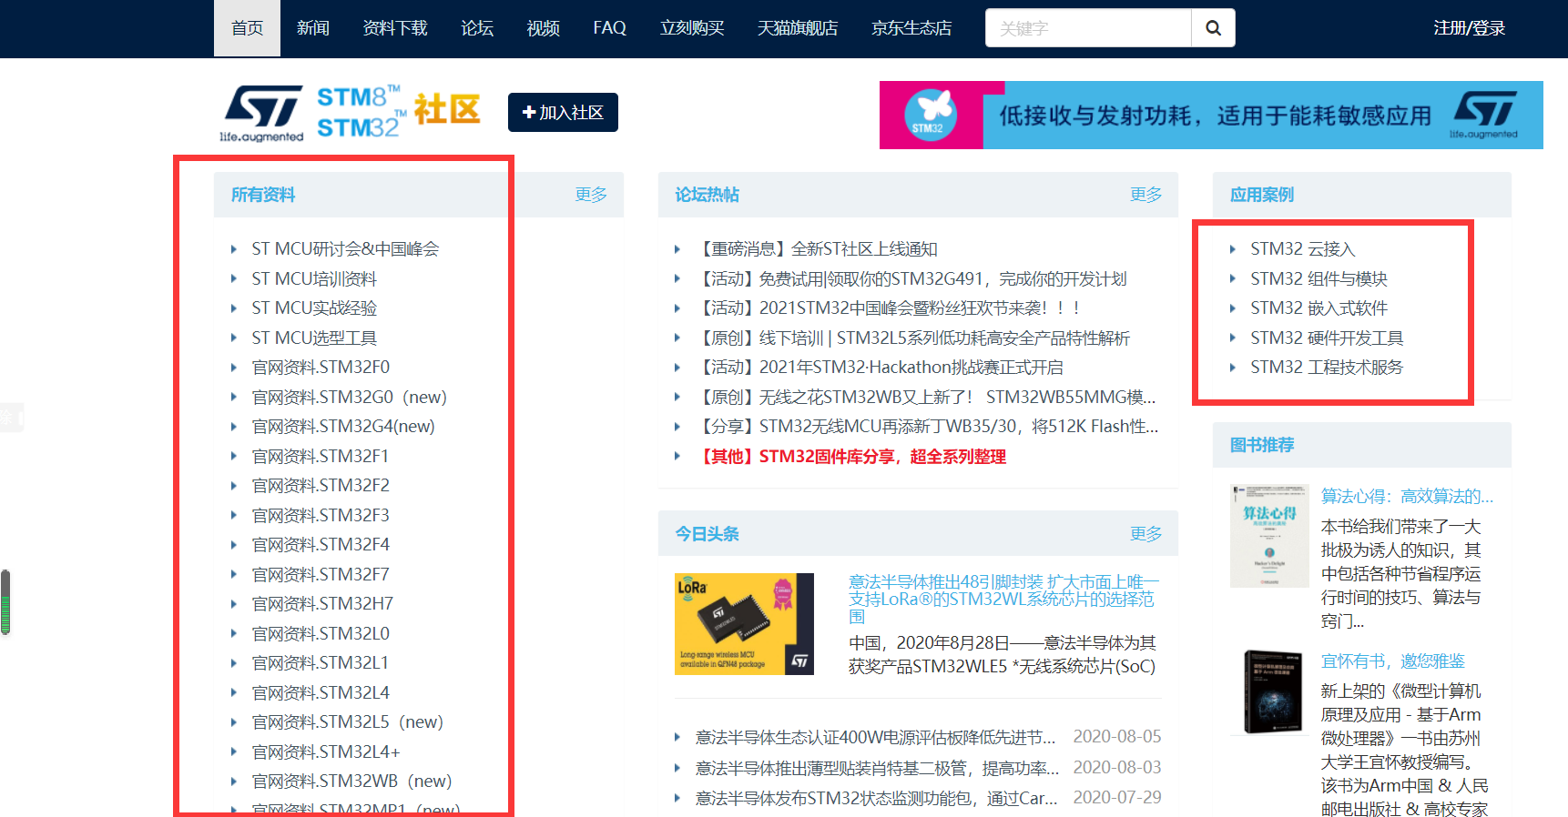The image size is (1568, 817).
Task: Focus the 关键字 search input field
Action: click(x=1088, y=28)
